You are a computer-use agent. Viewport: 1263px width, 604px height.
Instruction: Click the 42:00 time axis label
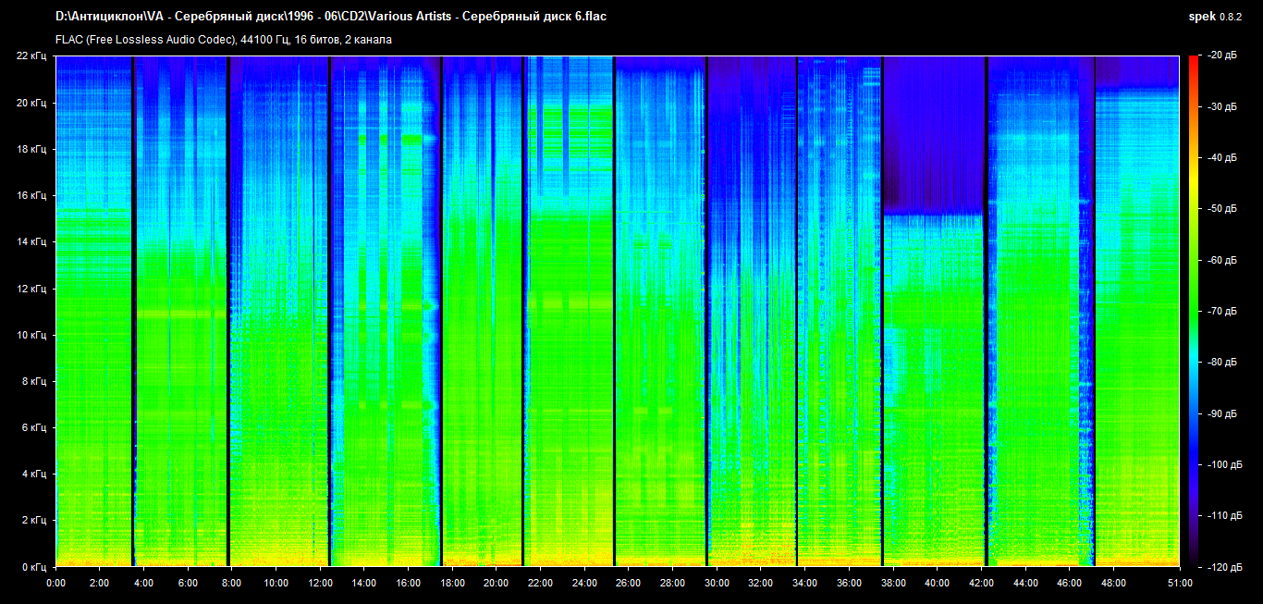(982, 583)
